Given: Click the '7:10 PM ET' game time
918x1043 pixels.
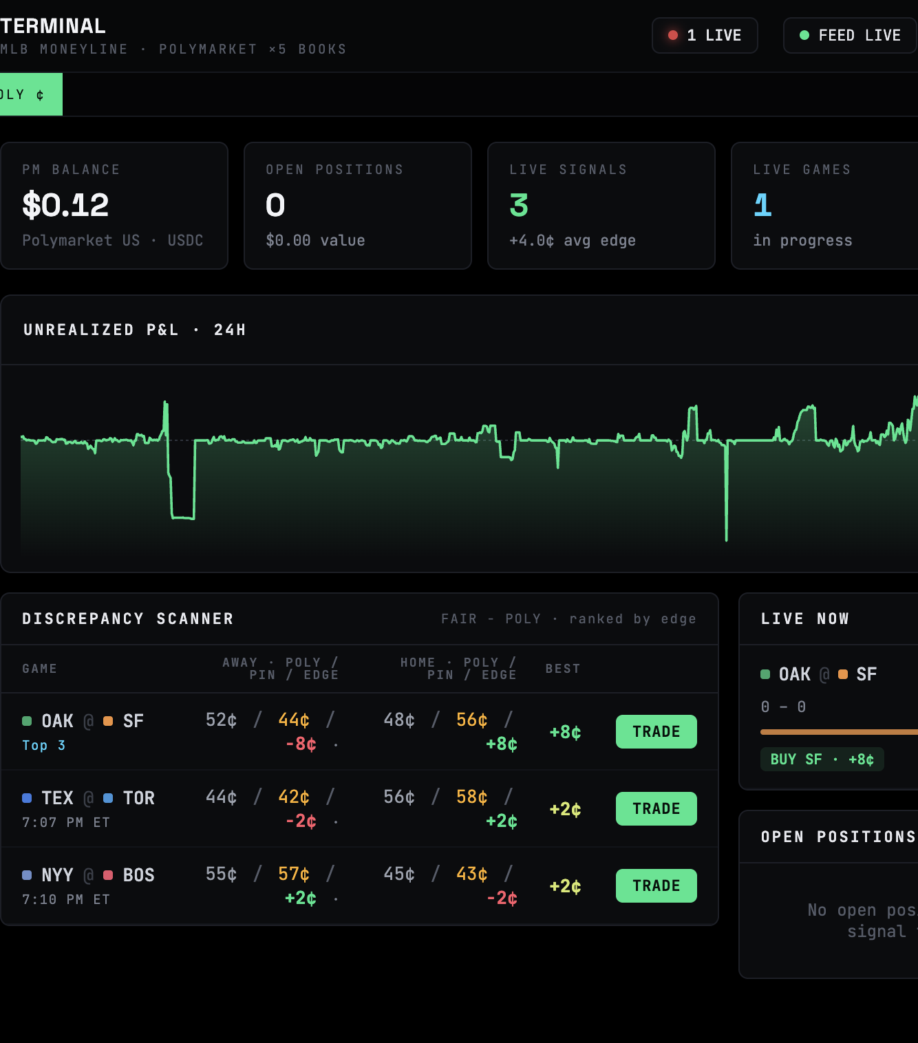Looking at the screenshot, I should pyautogui.click(x=66, y=899).
